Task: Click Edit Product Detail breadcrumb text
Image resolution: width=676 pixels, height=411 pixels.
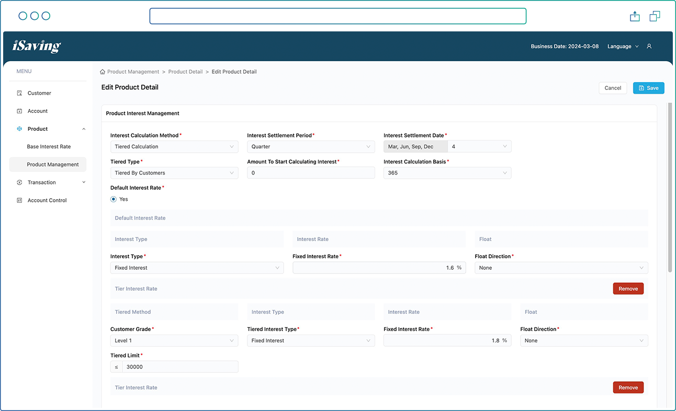Action: [234, 72]
